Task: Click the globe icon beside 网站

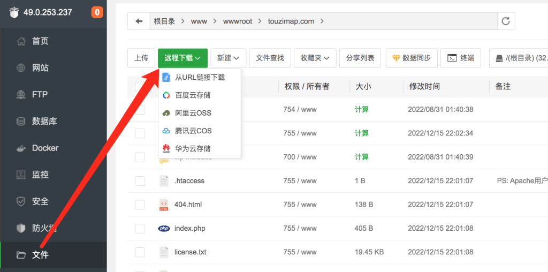Action: (x=21, y=68)
